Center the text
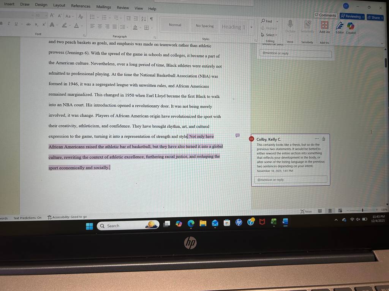The width and height of the screenshot is (389, 291). tap(100, 26)
